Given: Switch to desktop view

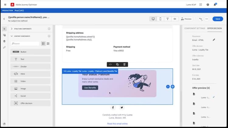Looking at the screenshot, I should tap(153, 19).
